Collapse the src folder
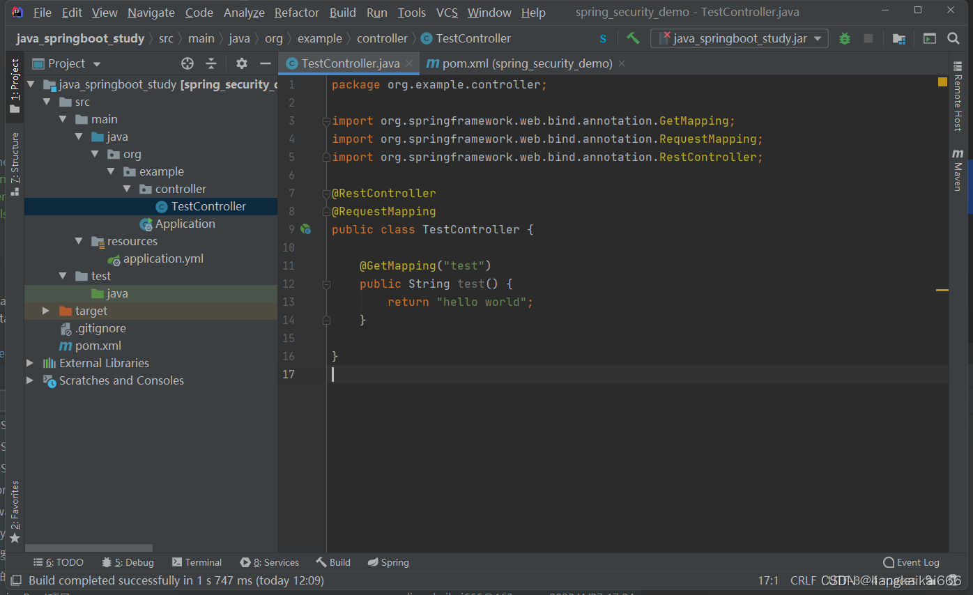Viewport: 973px width, 595px height. tap(47, 102)
